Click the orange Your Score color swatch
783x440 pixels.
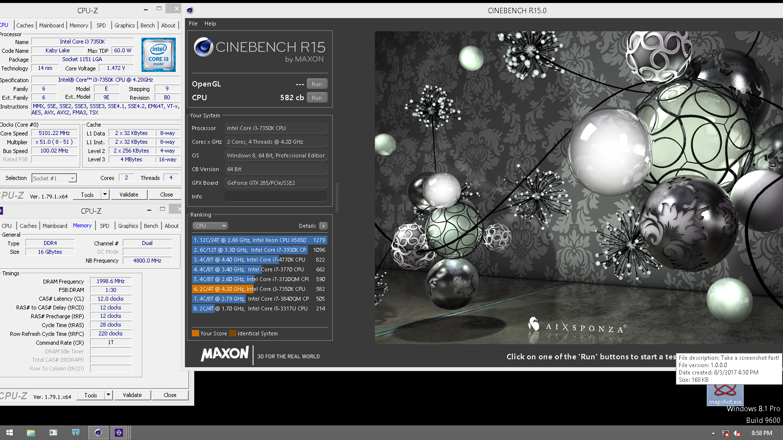[x=195, y=333]
